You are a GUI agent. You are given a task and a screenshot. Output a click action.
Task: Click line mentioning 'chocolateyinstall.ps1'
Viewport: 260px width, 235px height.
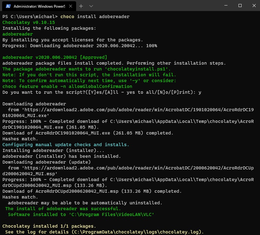(86, 69)
